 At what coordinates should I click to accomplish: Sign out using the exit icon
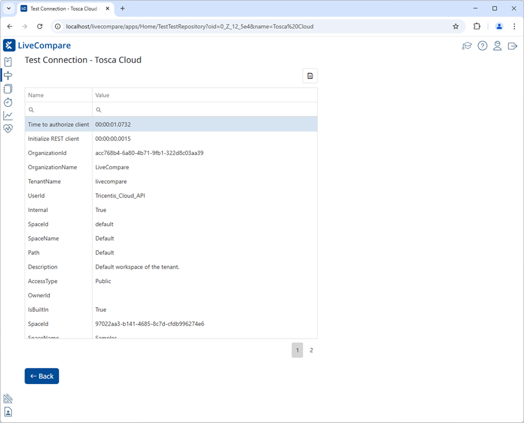(513, 45)
